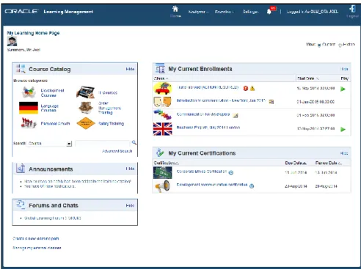The width and height of the screenshot is (361, 269).
Task: Click Create a new learning path
Action: (x=36, y=238)
